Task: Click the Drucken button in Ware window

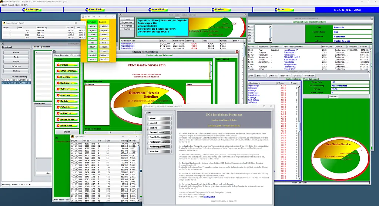Action: (x=297, y=76)
